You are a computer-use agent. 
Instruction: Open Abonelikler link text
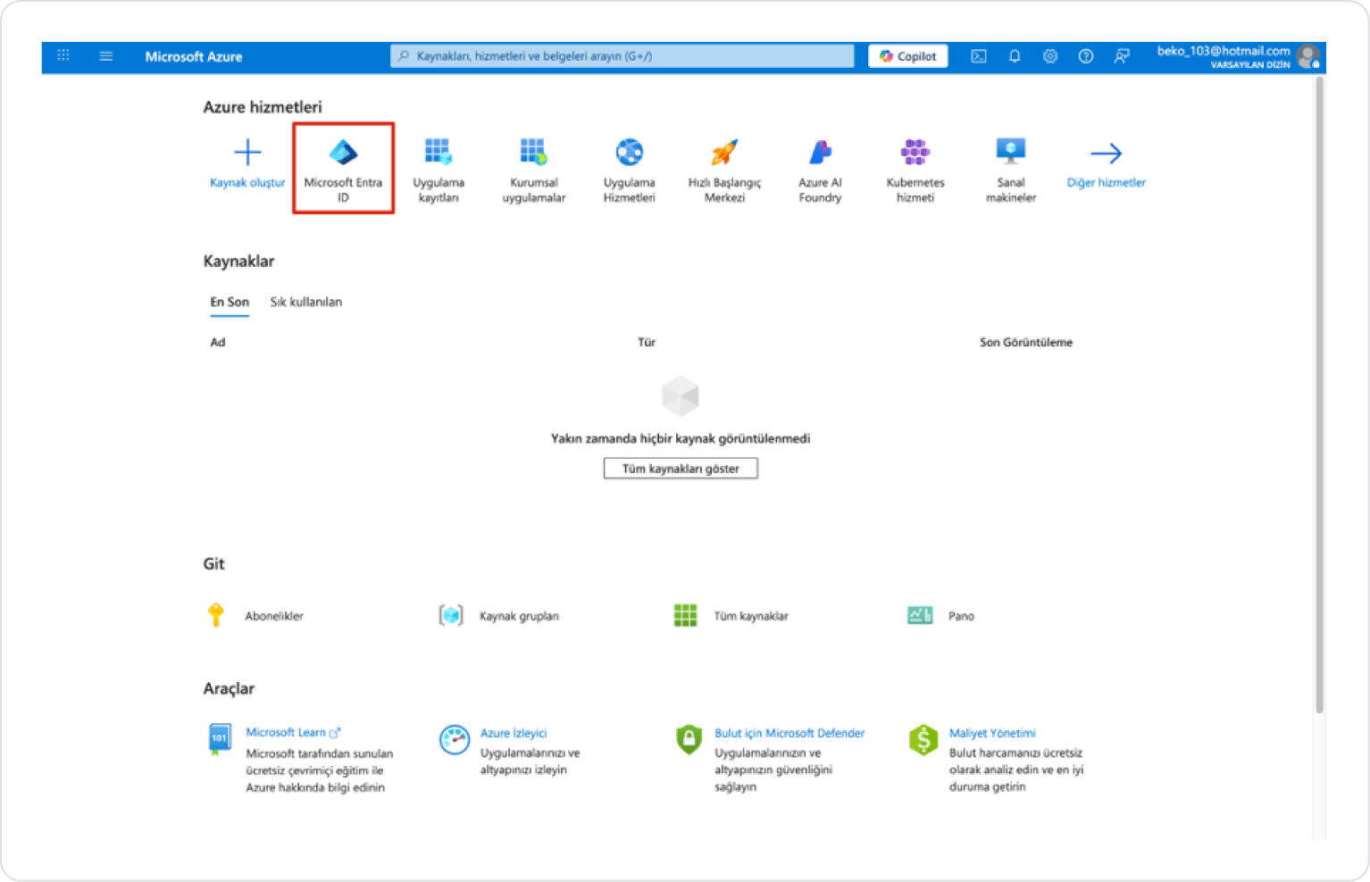click(x=274, y=616)
